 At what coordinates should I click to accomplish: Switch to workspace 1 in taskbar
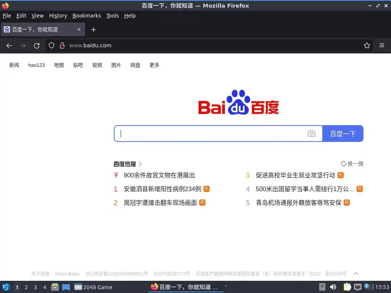click(17, 287)
